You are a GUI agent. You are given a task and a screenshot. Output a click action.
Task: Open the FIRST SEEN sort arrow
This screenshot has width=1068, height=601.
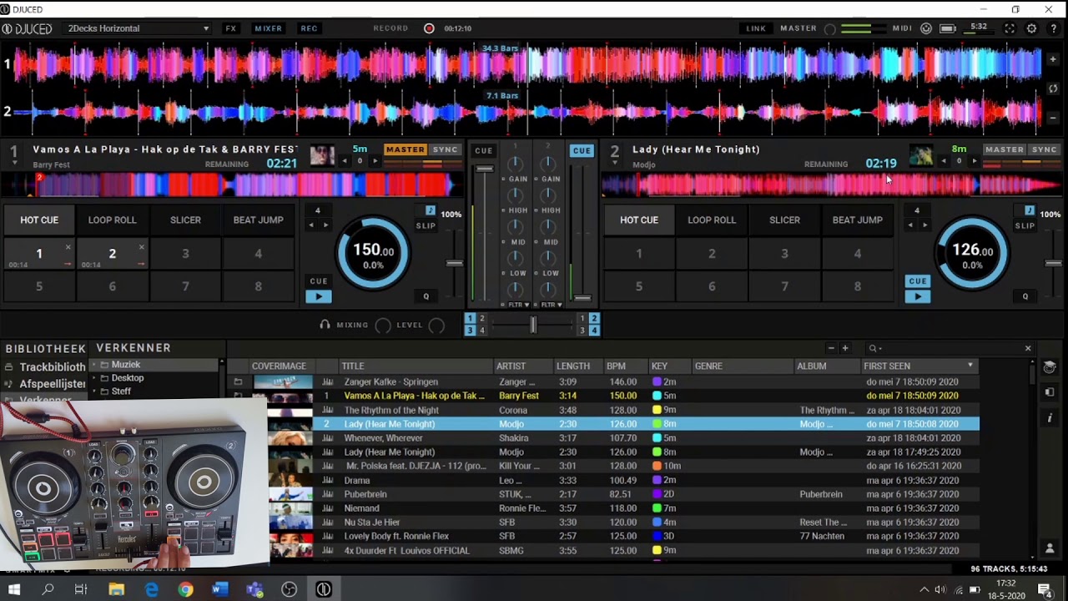click(x=970, y=366)
